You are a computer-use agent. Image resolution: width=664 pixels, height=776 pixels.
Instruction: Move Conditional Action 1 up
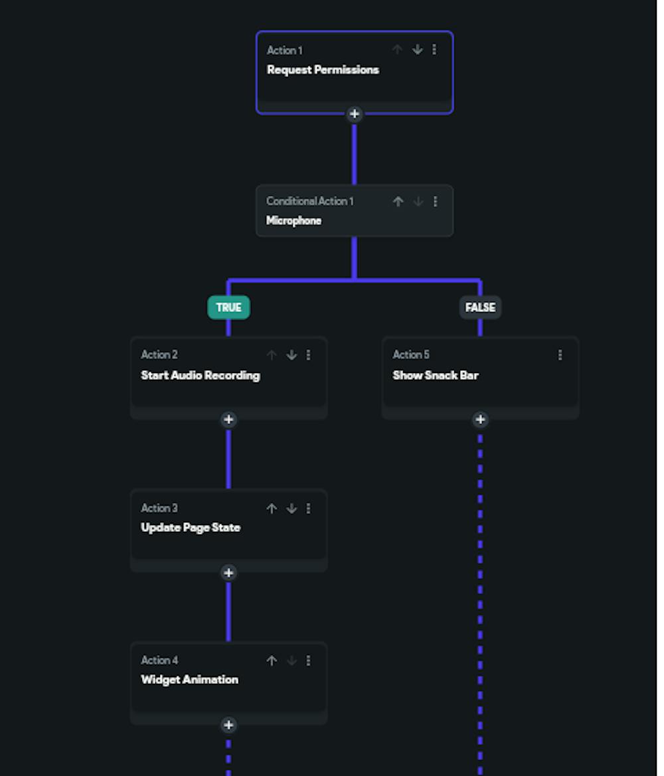[x=398, y=202]
